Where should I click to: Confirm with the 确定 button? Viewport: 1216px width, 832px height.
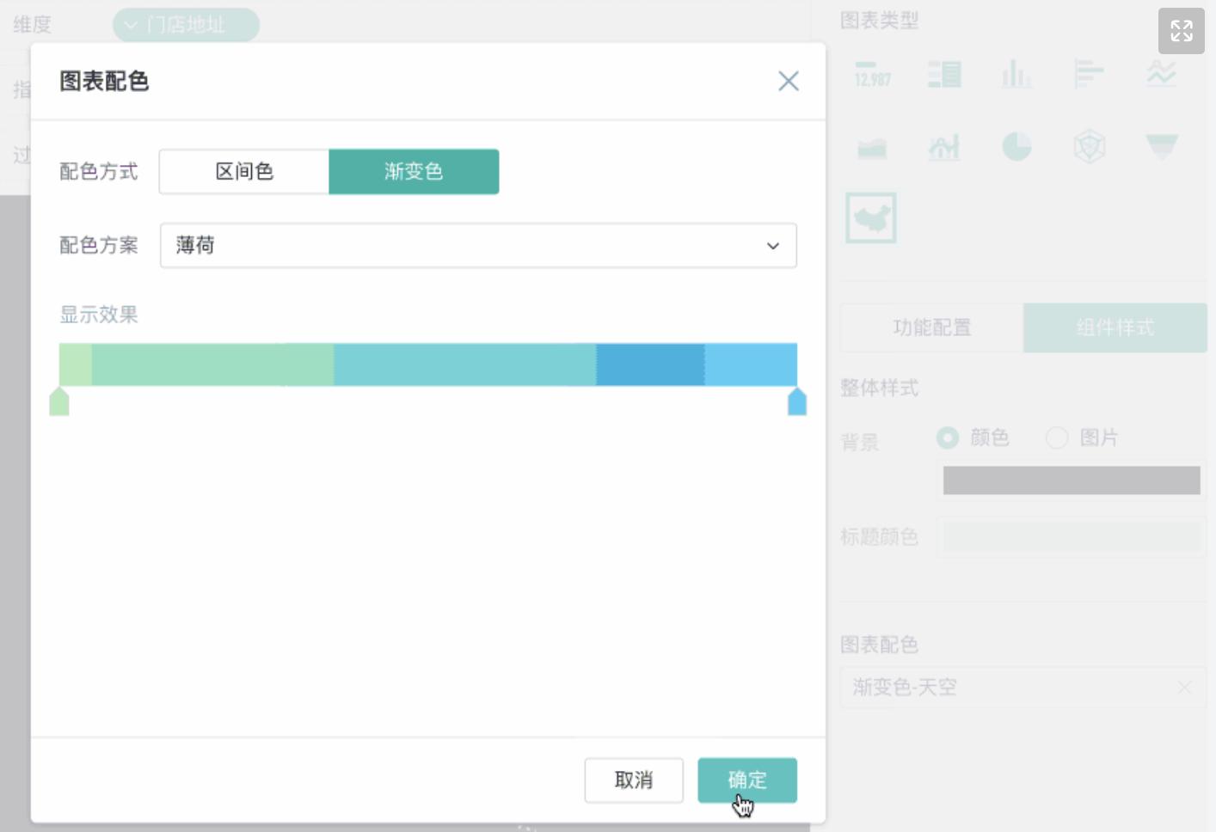(x=746, y=780)
